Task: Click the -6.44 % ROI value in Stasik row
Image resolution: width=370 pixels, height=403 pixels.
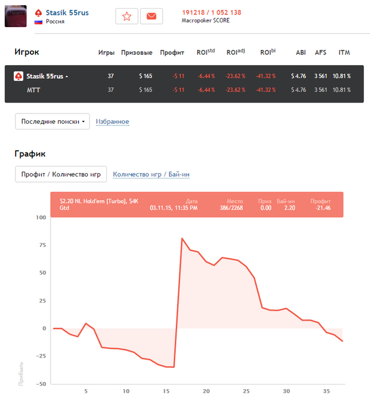Action: click(x=206, y=76)
